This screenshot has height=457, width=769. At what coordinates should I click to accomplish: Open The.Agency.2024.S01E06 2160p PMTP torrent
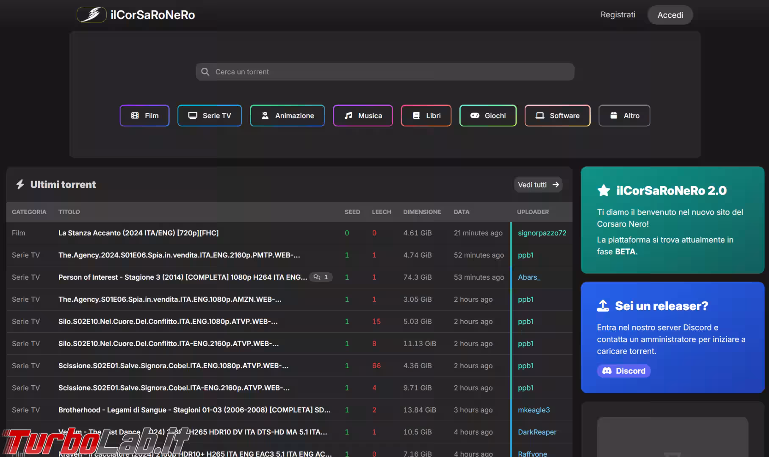179,255
